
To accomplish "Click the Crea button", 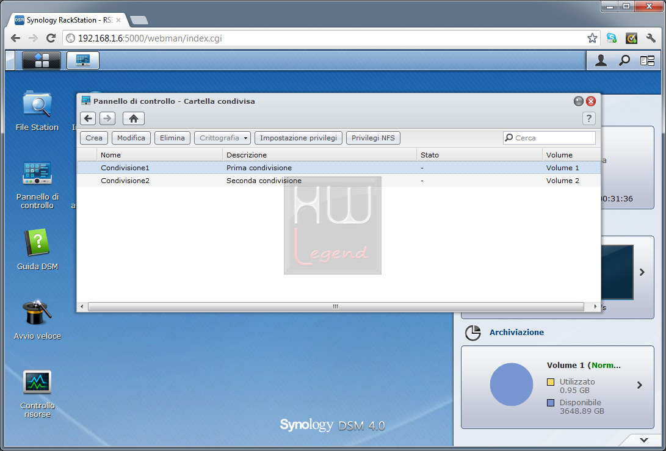I will [94, 138].
